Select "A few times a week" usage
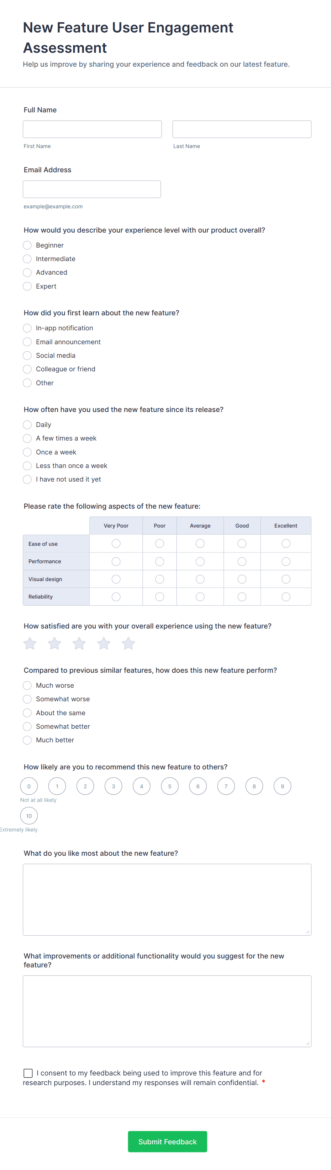The width and height of the screenshot is (331, 1170). coord(27,438)
